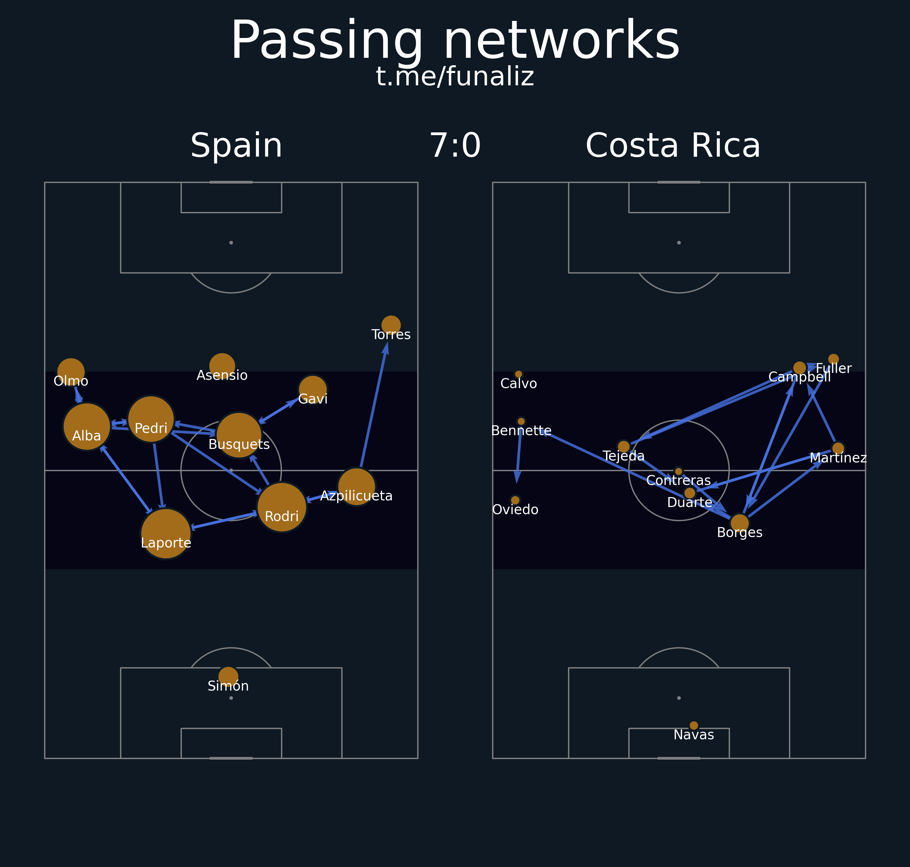Click the Costa Rica team heading
The image size is (910, 867).
click(673, 145)
